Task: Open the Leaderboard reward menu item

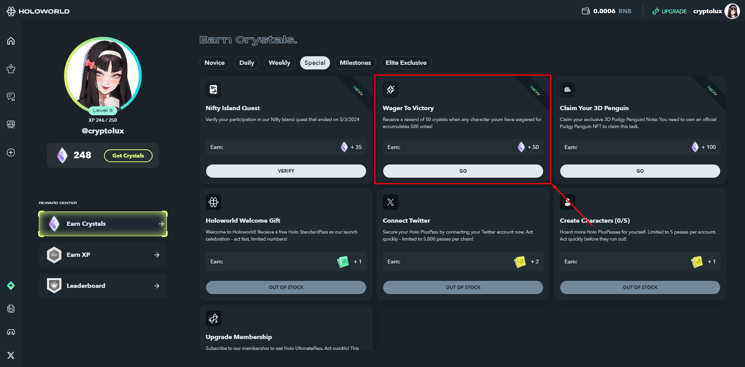Action: pyautogui.click(x=103, y=286)
